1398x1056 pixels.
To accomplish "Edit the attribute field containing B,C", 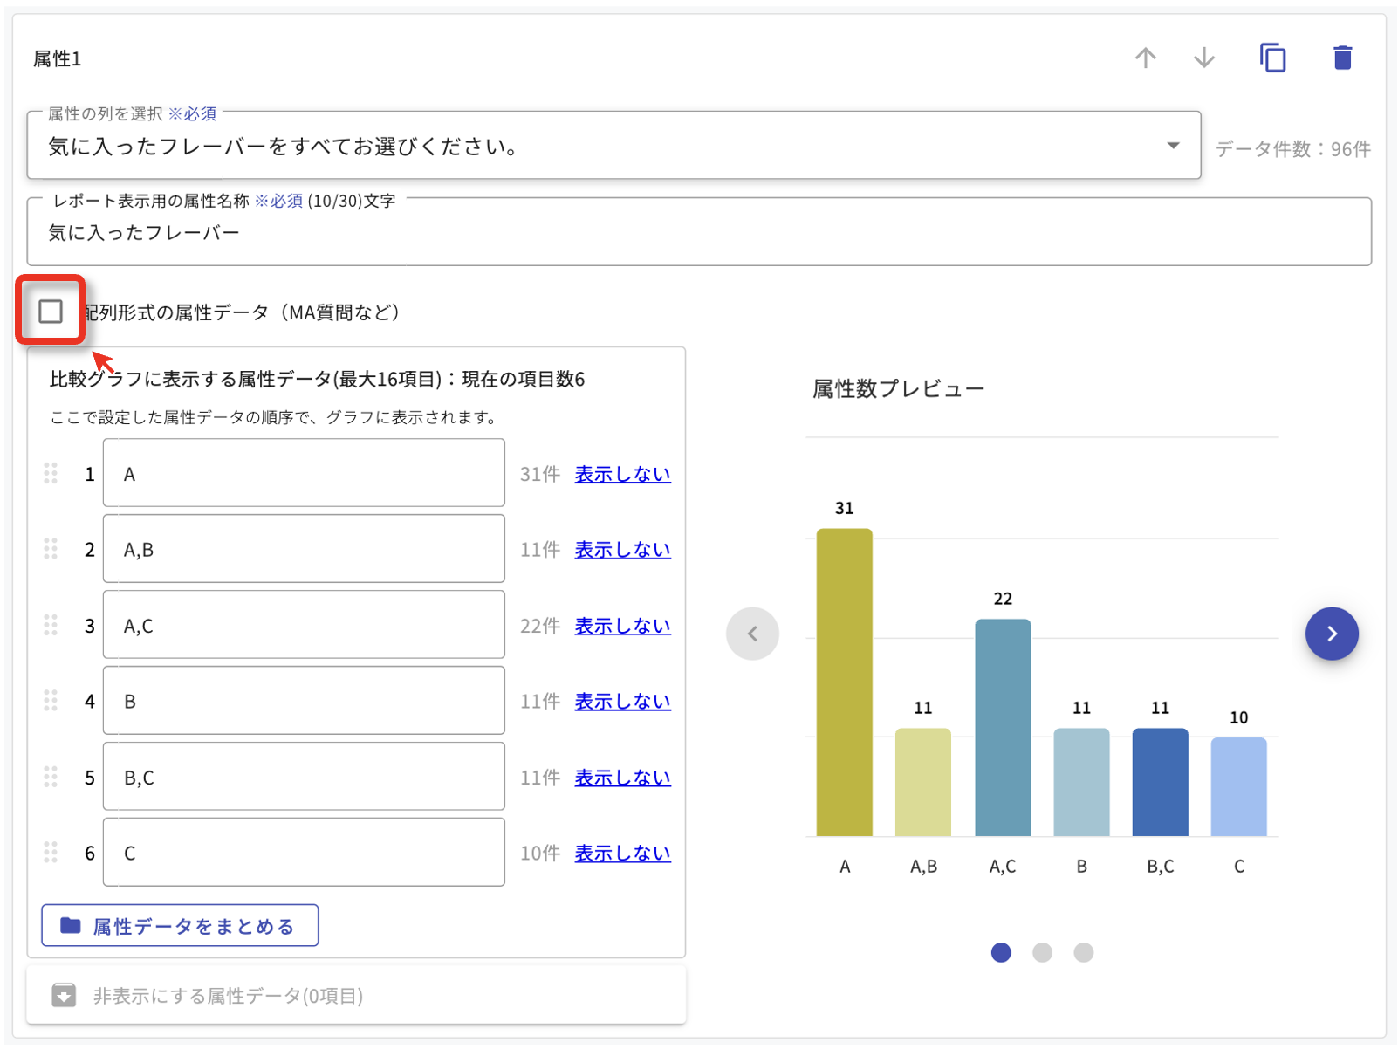I will tap(304, 777).
